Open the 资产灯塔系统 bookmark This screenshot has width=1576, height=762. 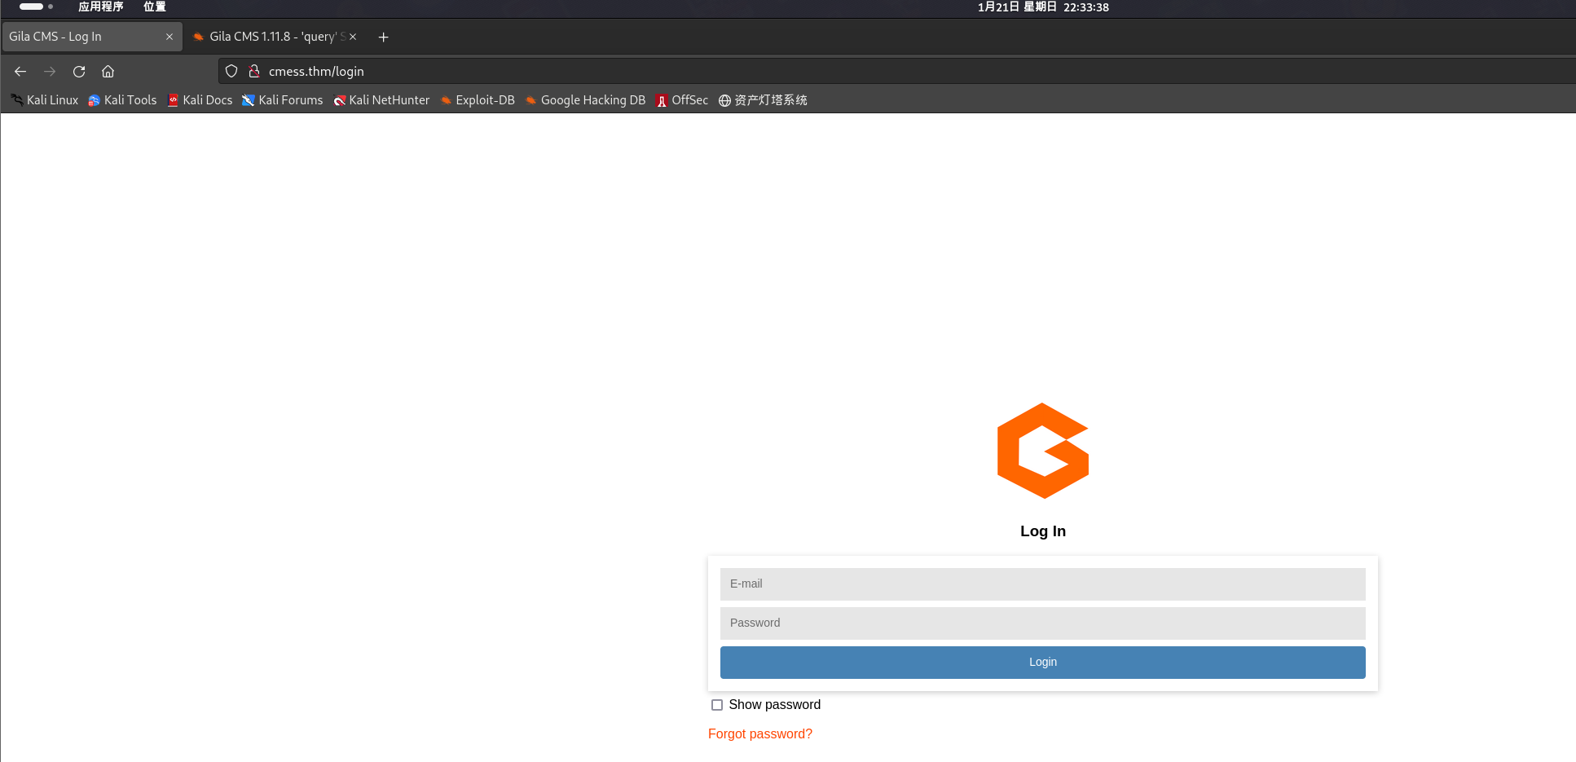(x=763, y=100)
